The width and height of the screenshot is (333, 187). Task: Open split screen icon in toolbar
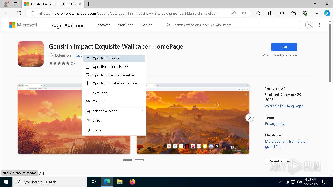pyautogui.click(x=270, y=13)
